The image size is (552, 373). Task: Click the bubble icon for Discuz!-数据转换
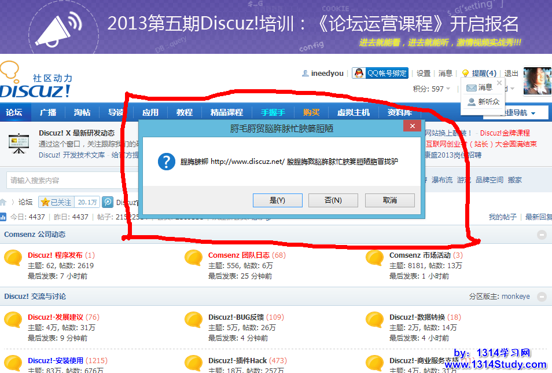tap(374, 320)
